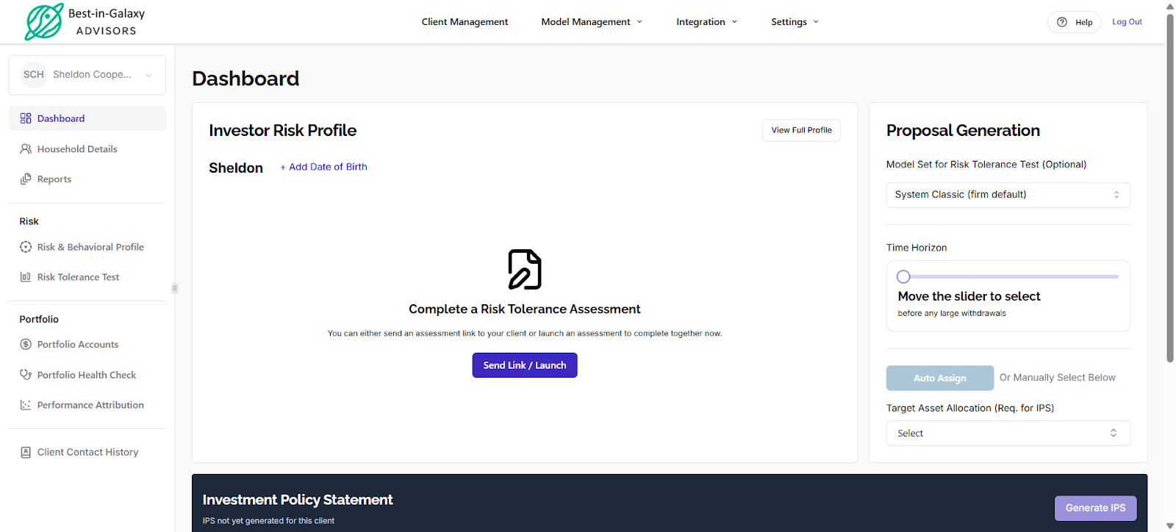
Task: Click the Performance Attribution chart icon
Action: coord(26,405)
